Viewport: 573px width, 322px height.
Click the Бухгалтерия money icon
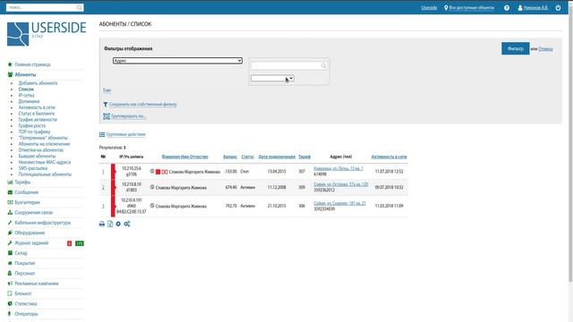point(10,202)
